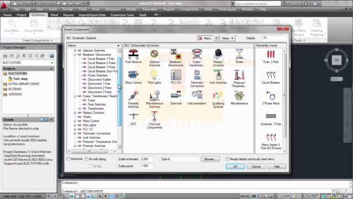Expand the Motor Control tree node
Viewport: 353px width, 199px height.
pyautogui.click(x=75, y=121)
